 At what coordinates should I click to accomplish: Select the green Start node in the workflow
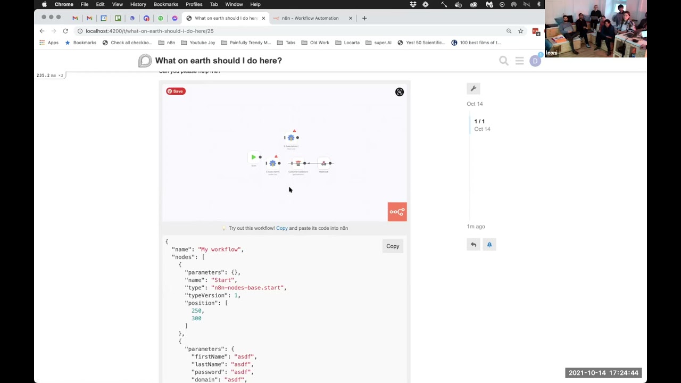coord(254,157)
